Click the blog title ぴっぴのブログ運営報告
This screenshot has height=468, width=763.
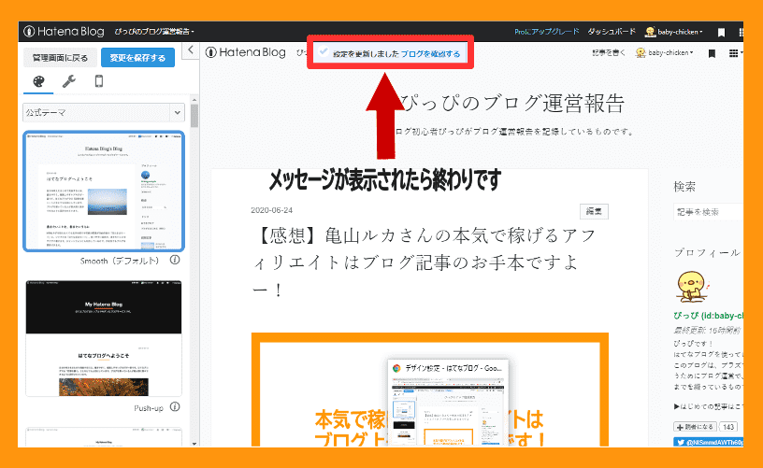pyautogui.click(x=511, y=103)
